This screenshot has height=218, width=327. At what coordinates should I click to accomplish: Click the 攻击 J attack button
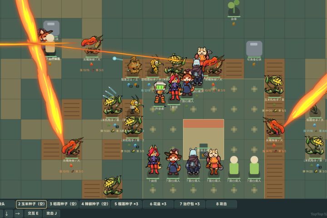(51, 213)
